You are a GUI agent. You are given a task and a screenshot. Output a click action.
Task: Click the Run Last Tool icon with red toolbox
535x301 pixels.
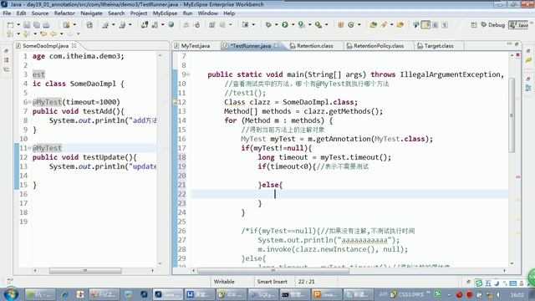(x=318, y=25)
